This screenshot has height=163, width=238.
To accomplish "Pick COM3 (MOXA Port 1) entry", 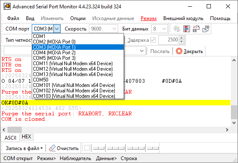I will 78,47.
